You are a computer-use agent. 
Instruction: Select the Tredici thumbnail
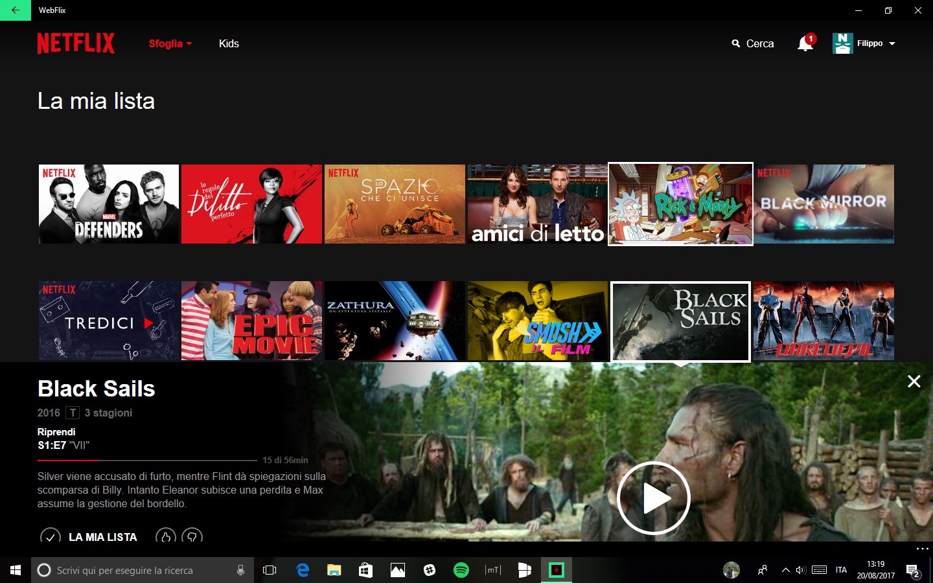(x=109, y=321)
